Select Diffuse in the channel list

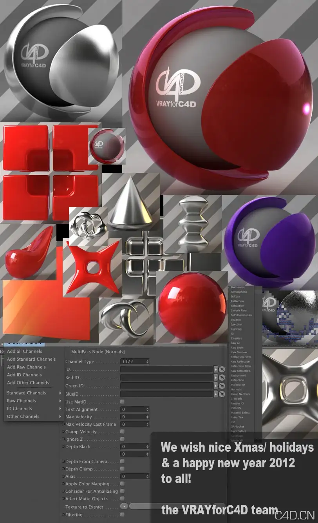tap(235, 297)
